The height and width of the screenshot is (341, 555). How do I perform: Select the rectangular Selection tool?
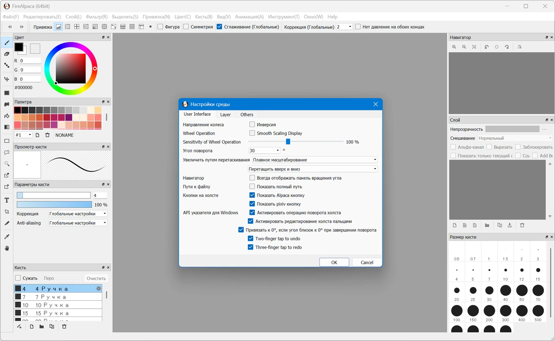coord(6,140)
